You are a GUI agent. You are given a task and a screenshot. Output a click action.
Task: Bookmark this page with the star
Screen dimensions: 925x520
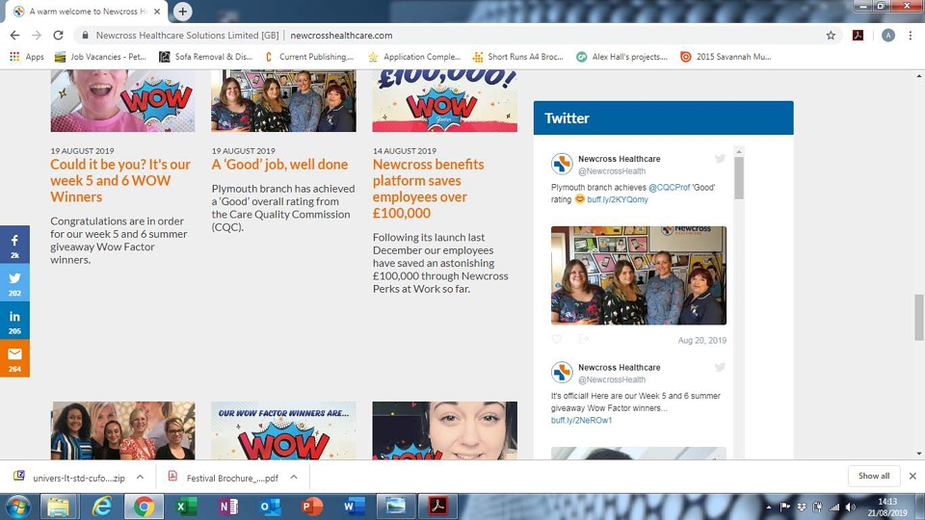click(831, 36)
